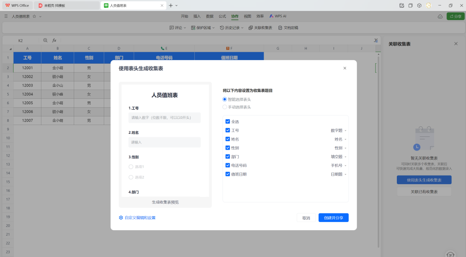Switch to the 数据 ribbon tab
466x257 pixels.
pos(209,16)
